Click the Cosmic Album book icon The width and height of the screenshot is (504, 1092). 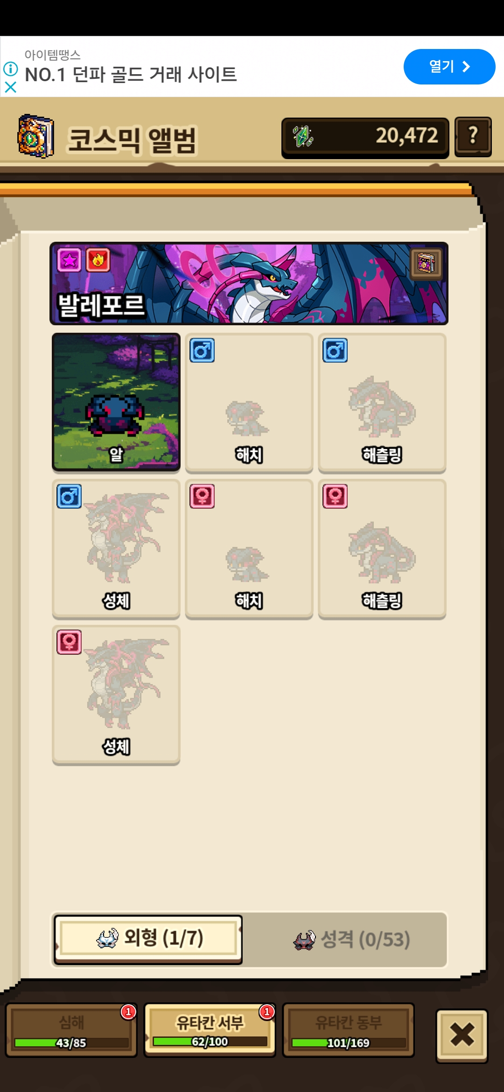(35, 136)
